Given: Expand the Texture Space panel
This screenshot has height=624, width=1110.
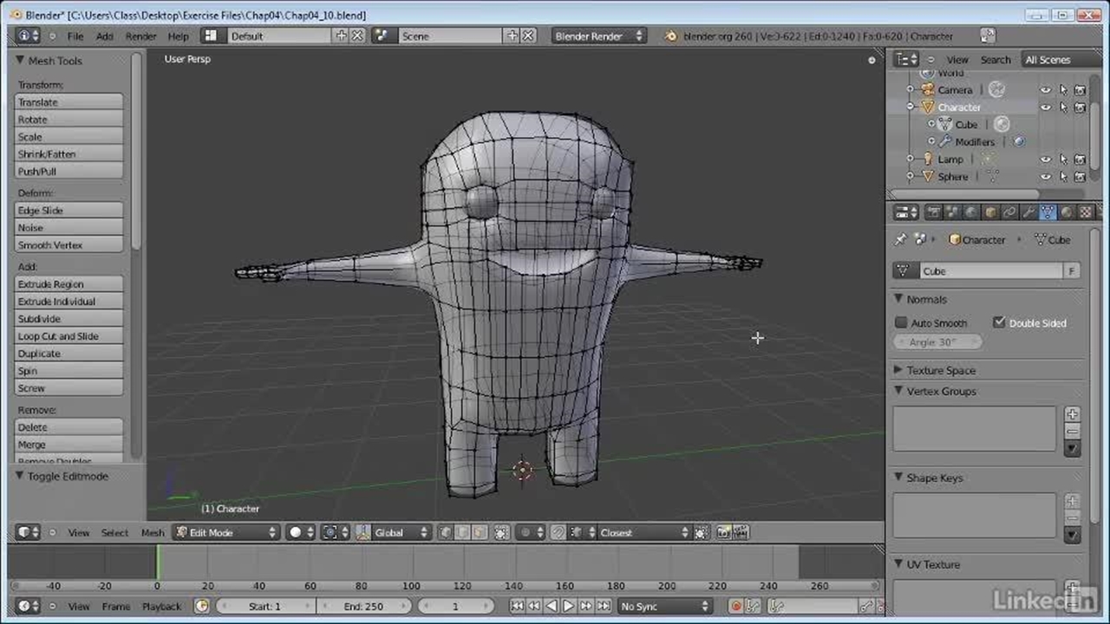Looking at the screenshot, I should (940, 371).
